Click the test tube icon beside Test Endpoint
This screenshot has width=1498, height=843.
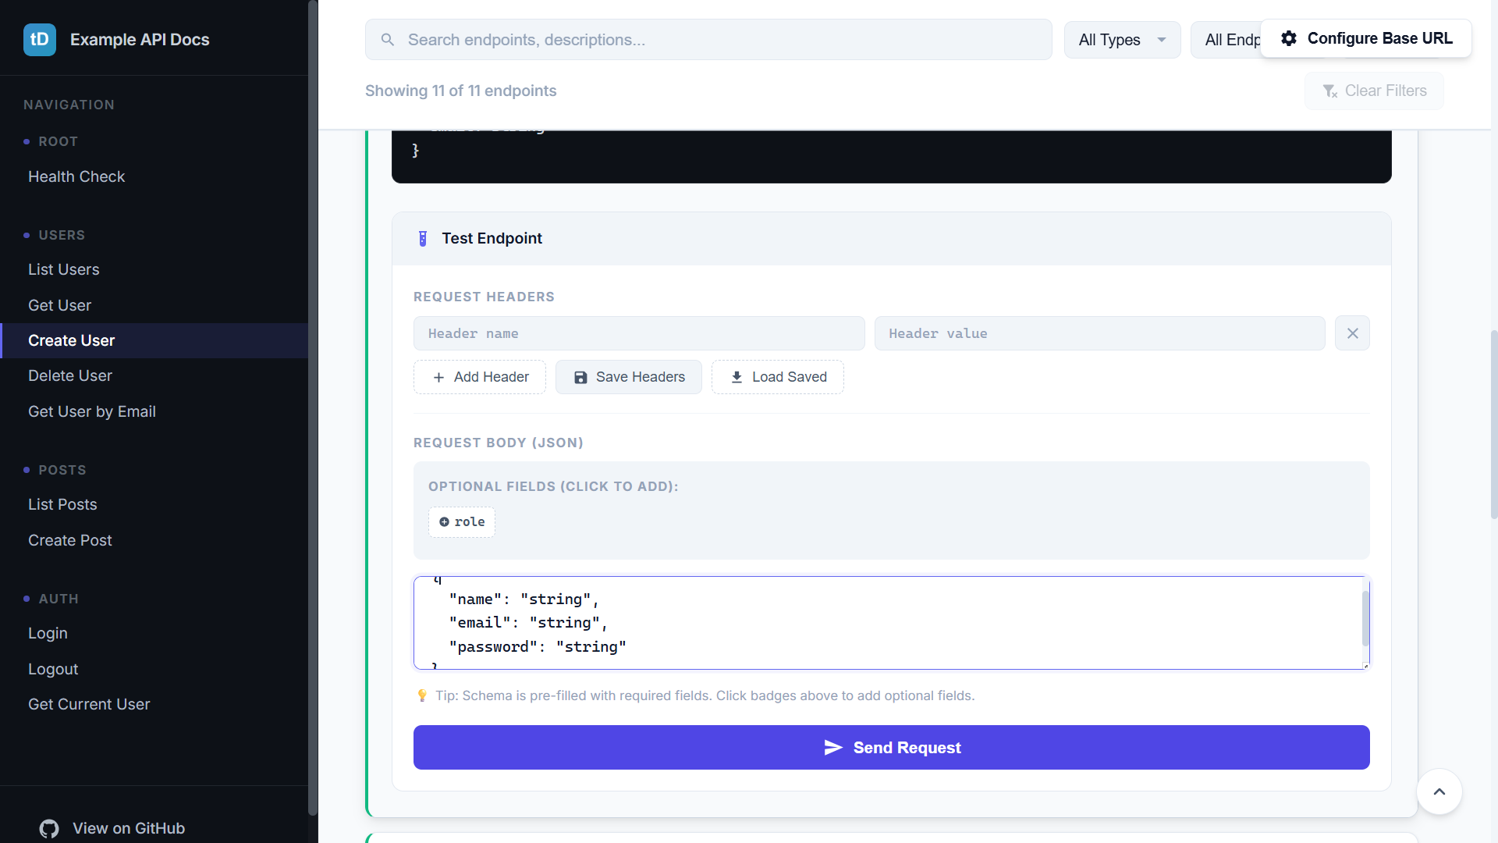[x=423, y=239]
